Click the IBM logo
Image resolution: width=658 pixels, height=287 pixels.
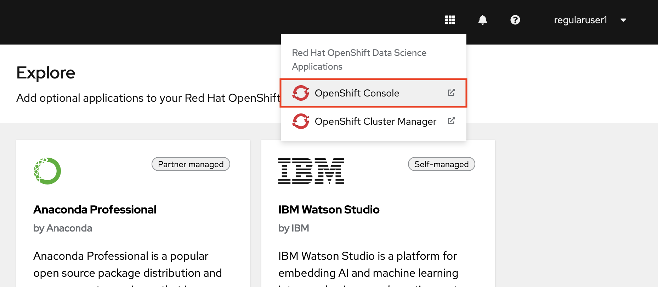tap(311, 171)
